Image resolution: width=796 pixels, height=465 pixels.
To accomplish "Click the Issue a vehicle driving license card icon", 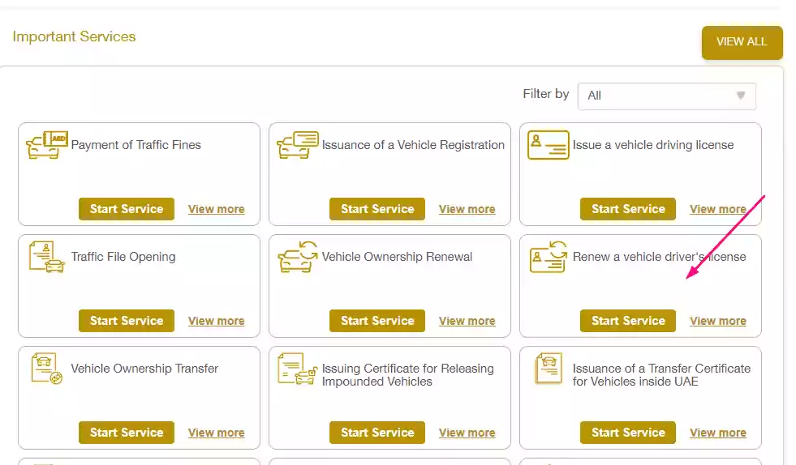I will [x=549, y=145].
